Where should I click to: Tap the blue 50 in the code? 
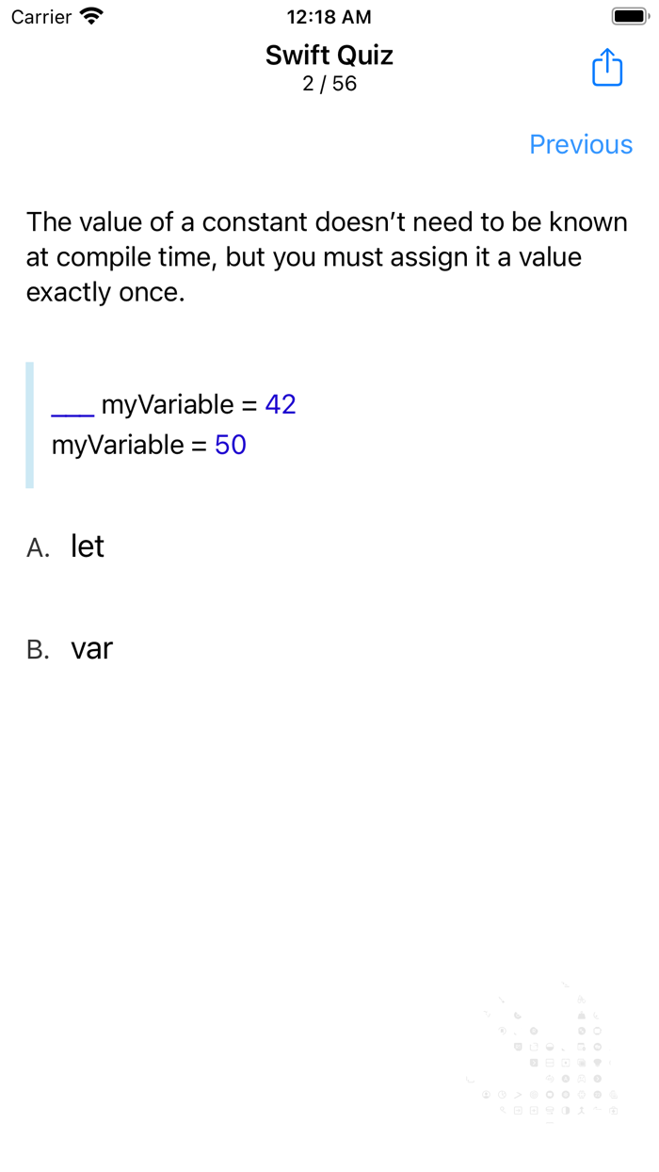(x=232, y=444)
